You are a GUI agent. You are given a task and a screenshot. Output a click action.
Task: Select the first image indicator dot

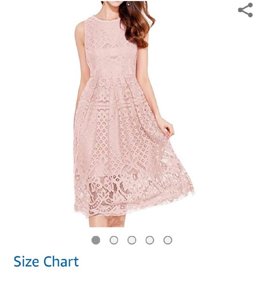tap(96, 240)
